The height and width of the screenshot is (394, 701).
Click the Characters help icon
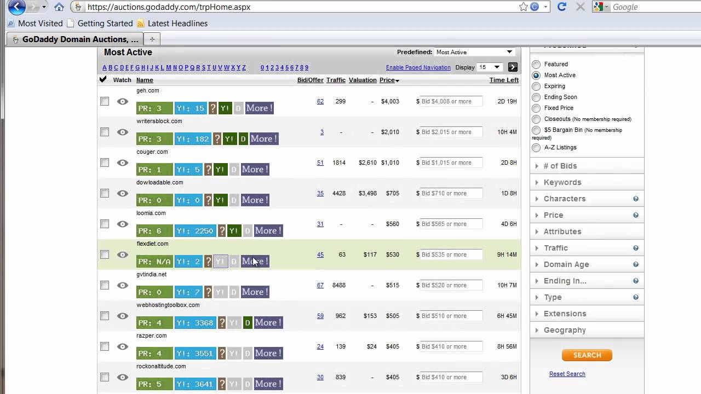click(636, 199)
